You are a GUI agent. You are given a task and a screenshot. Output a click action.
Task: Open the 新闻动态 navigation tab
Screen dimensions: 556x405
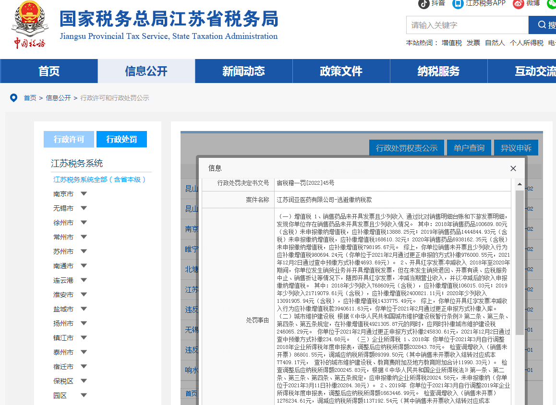pyautogui.click(x=243, y=71)
